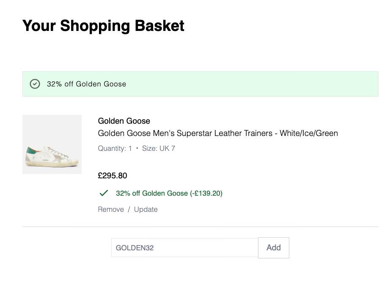Select the sneaker product thumbnail image
Screen dimensions: 387x302
tap(52, 144)
